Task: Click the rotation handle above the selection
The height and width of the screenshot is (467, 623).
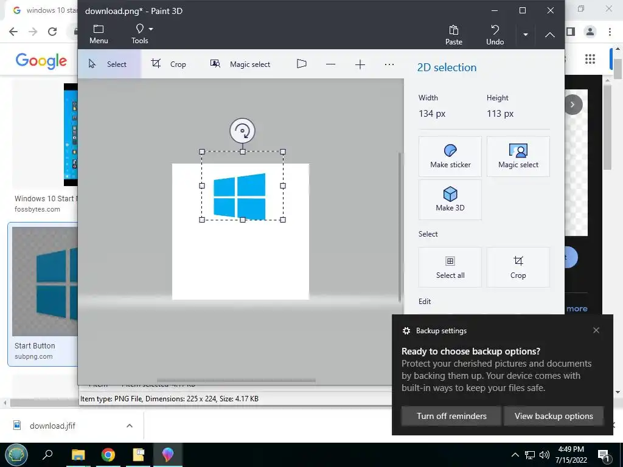Action: 242,131
